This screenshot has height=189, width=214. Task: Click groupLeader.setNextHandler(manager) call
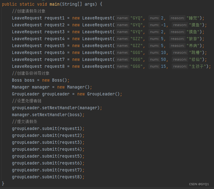coord(56,108)
